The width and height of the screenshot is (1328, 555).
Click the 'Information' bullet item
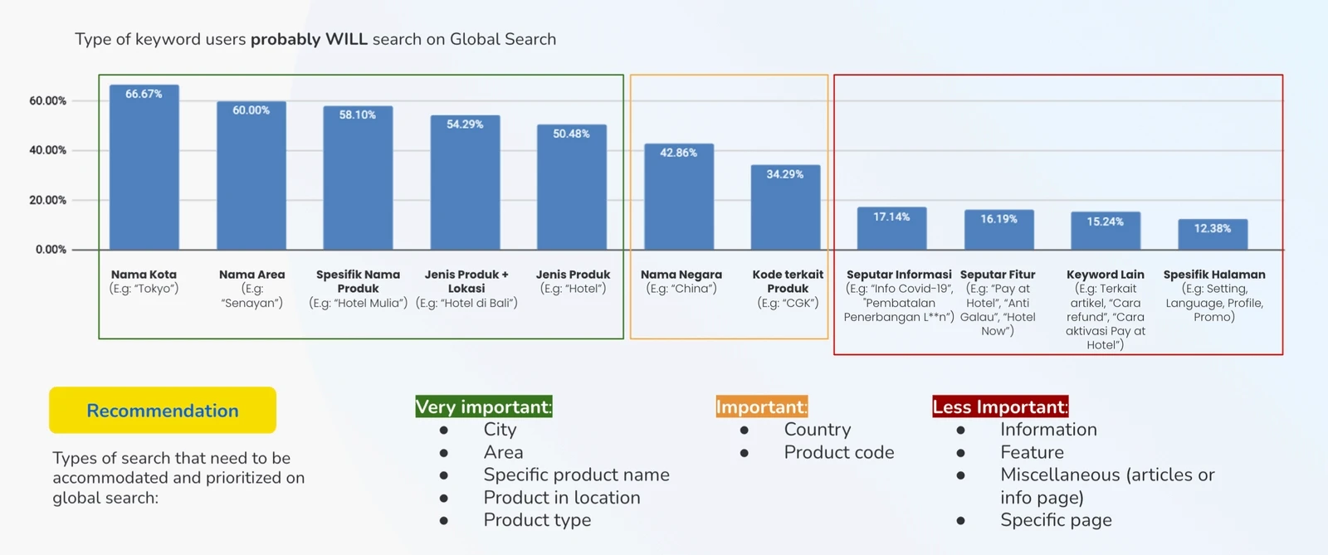point(1048,430)
